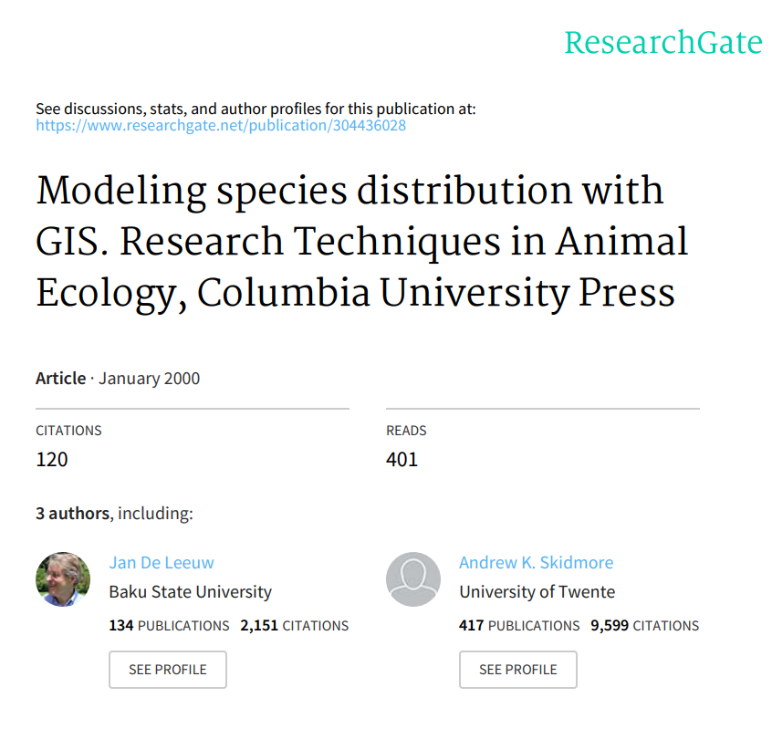Click Jan De Leeuw's 2,151 citations stat
Image resolution: width=772 pixels, height=729 pixels.
point(294,626)
